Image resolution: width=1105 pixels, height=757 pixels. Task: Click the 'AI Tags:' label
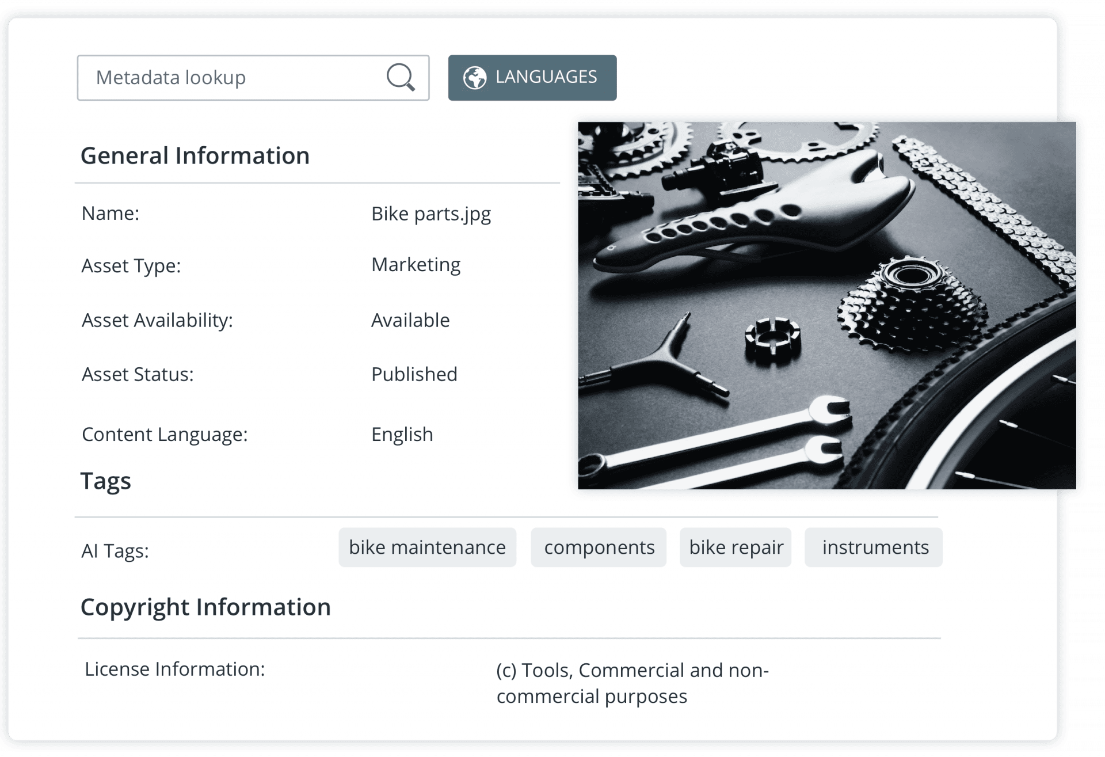pos(115,550)
